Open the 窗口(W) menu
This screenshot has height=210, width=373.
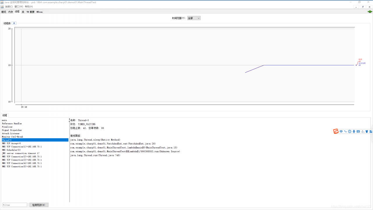coord(19,6)
